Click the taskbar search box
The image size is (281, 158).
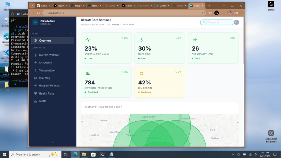tap(35, 154)
